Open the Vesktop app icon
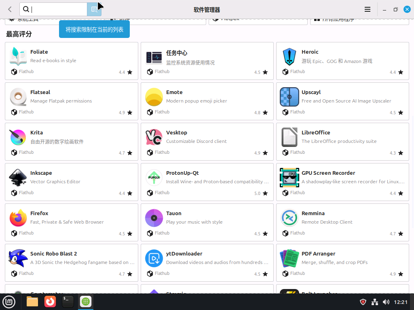Screen dimensions: 414x310 click(x=154, y=137)
